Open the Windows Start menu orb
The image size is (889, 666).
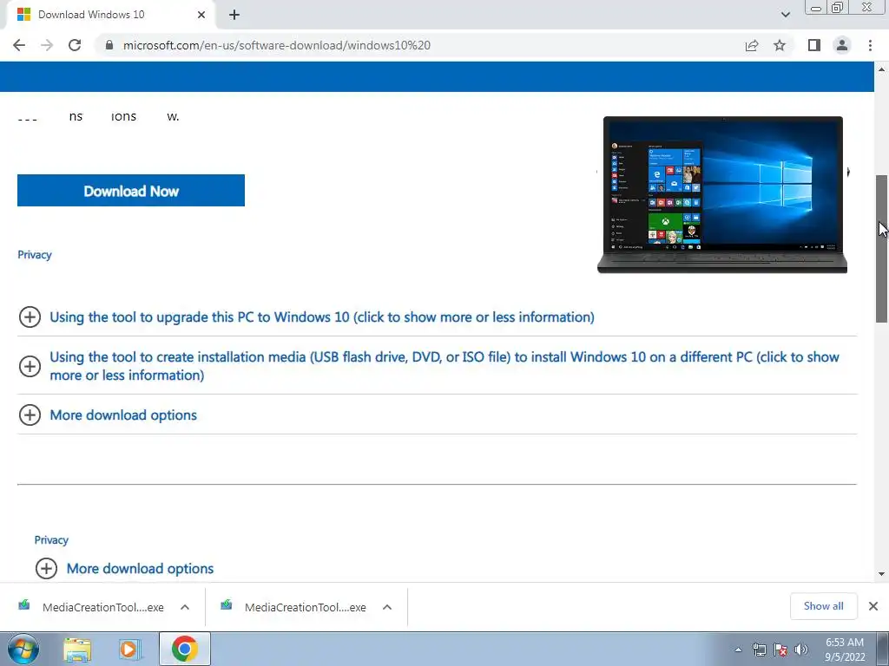[23, 650]
